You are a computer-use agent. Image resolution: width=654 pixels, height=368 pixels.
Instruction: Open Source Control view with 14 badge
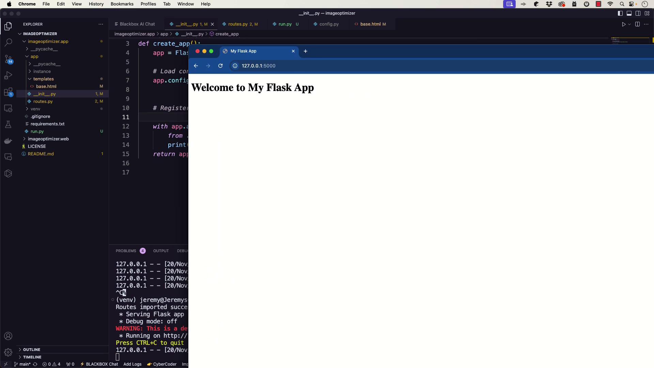point(8,59)
